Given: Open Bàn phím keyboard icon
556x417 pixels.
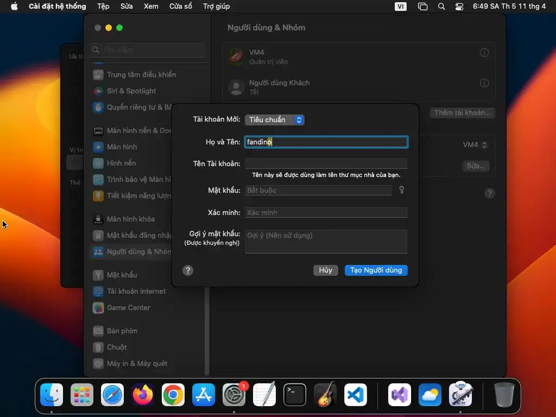Looking at the screenshot, I should [98, 331].
